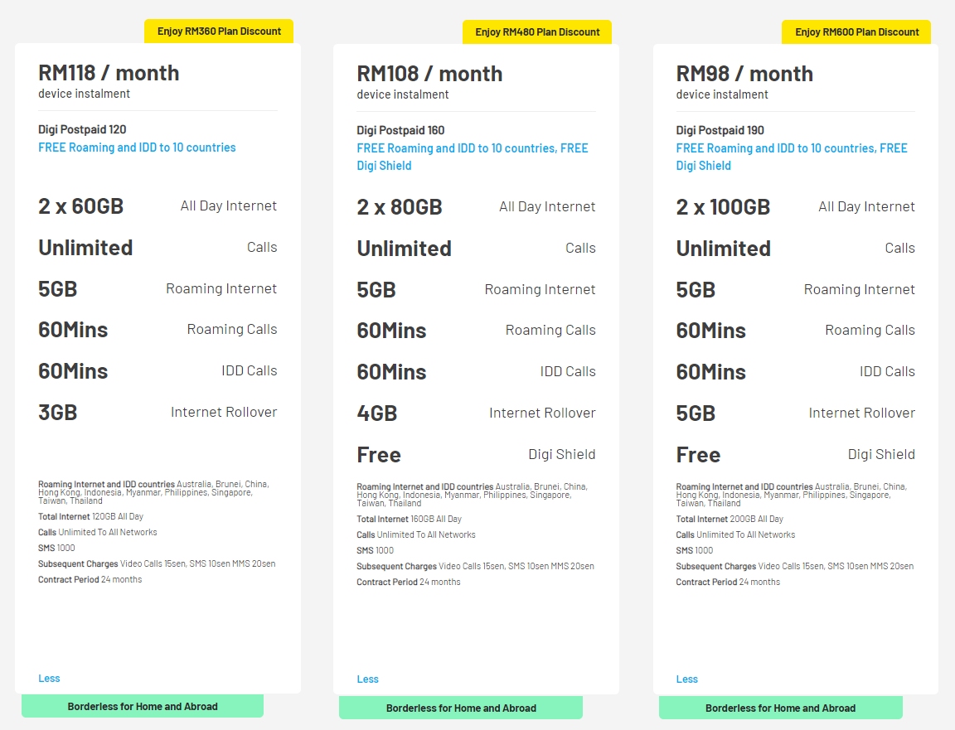Select the Borderless banner under the RM118 plan

point(143,707)
